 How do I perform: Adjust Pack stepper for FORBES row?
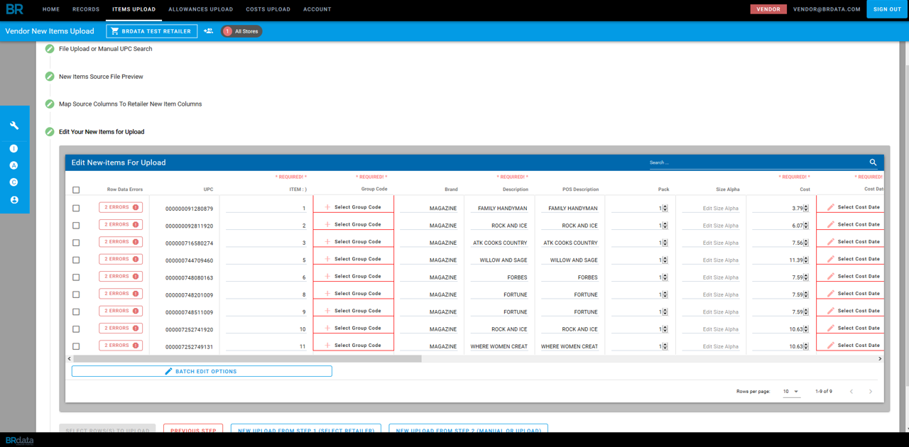pos(665,277)
